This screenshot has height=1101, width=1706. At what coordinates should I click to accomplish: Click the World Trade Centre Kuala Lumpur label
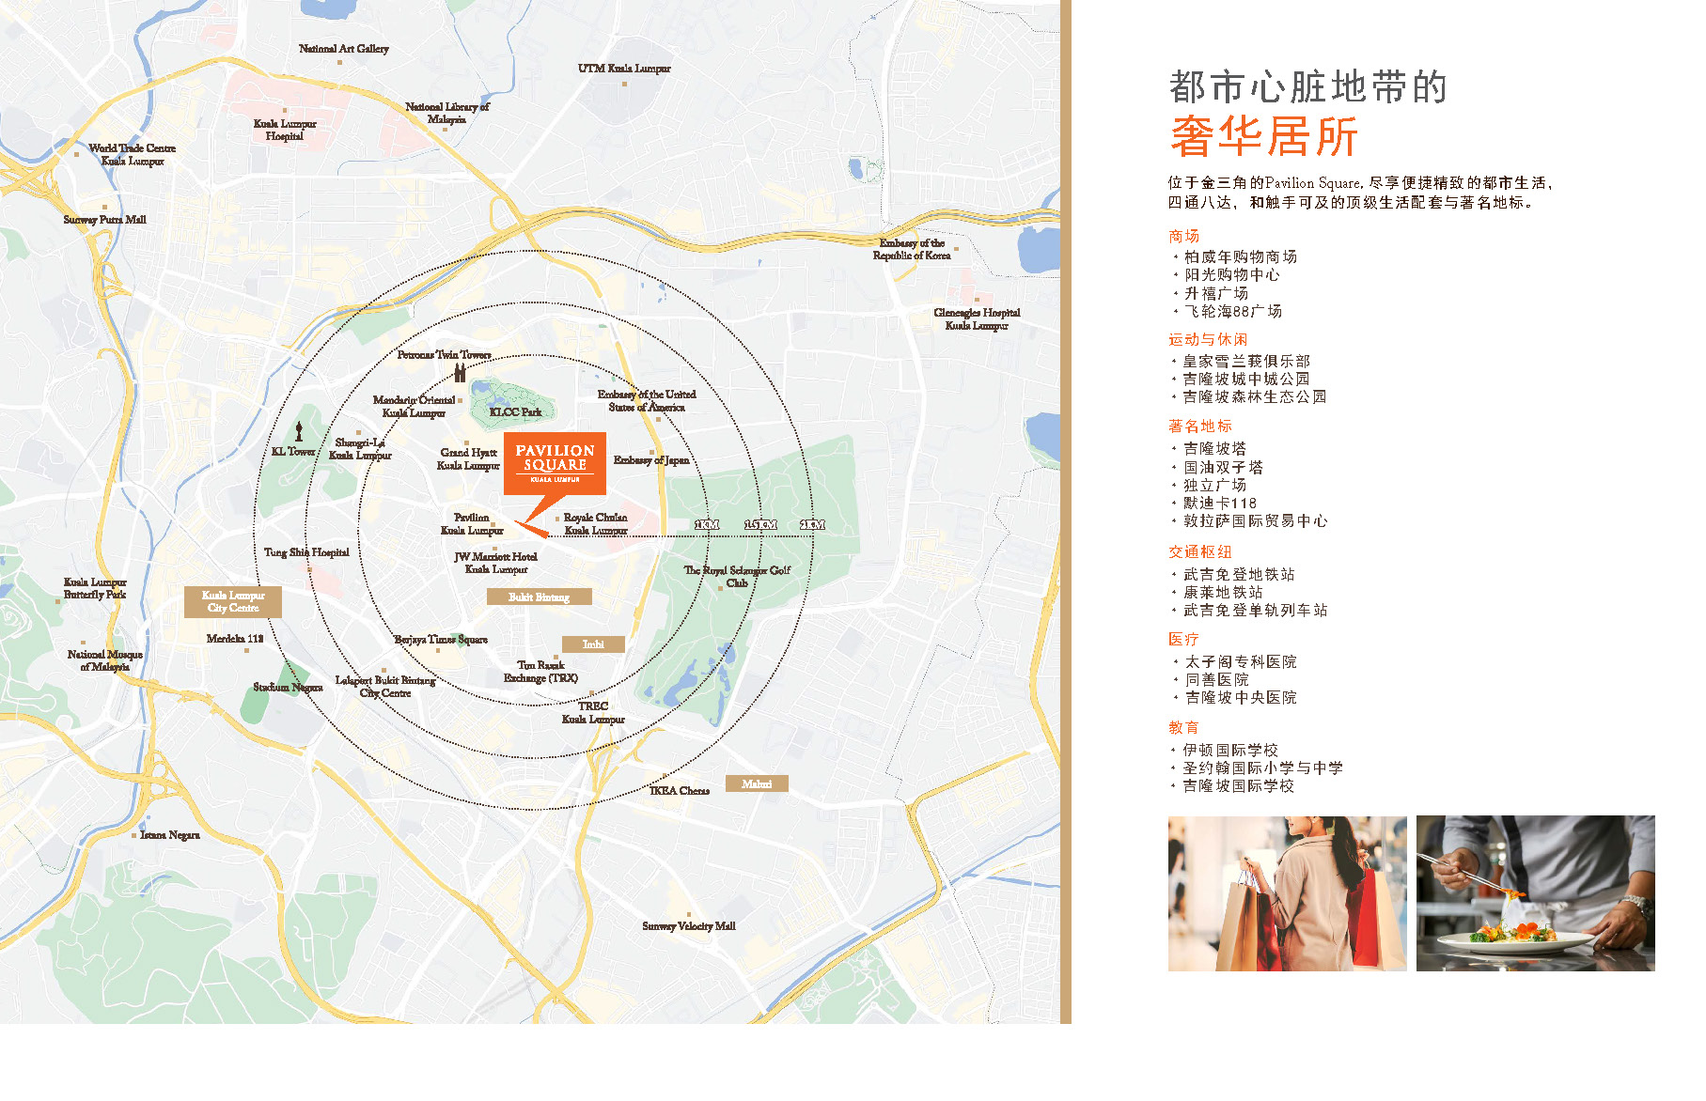tap(133, 154)
